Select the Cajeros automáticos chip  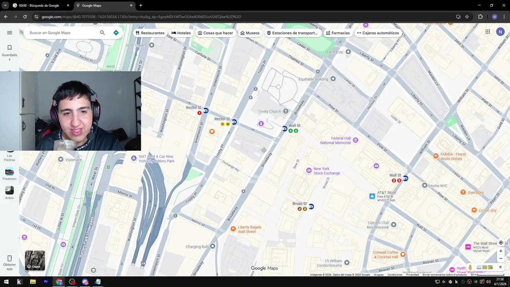point(378,33)
